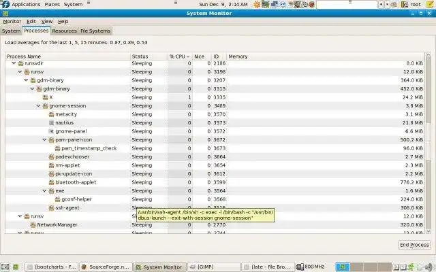Click the process list vertical scrollbar
436x272 pixels.
pyautogui.click(x=429, y=143)
